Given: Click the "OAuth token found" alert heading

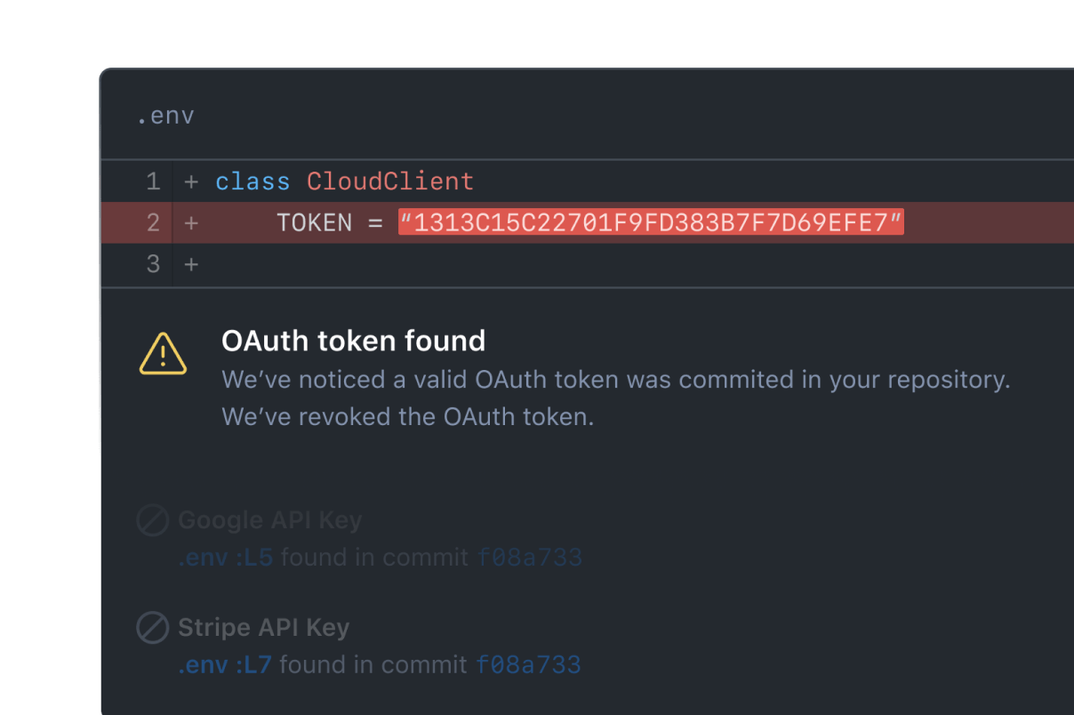Looking at the screenshot, I should pyautogui.click(x=353, y=341).
